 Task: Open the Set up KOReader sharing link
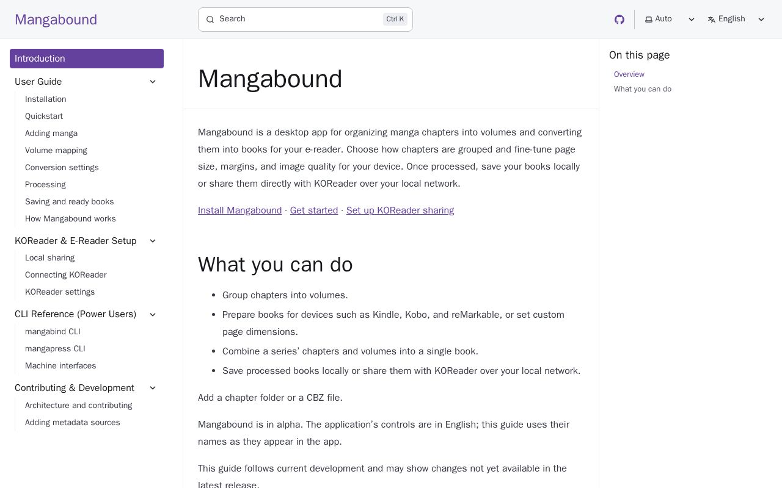[x=400, y=210]
